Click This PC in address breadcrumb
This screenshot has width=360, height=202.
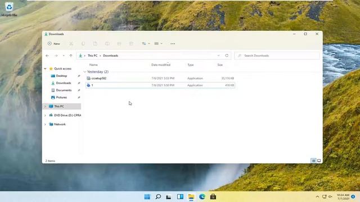92,56
